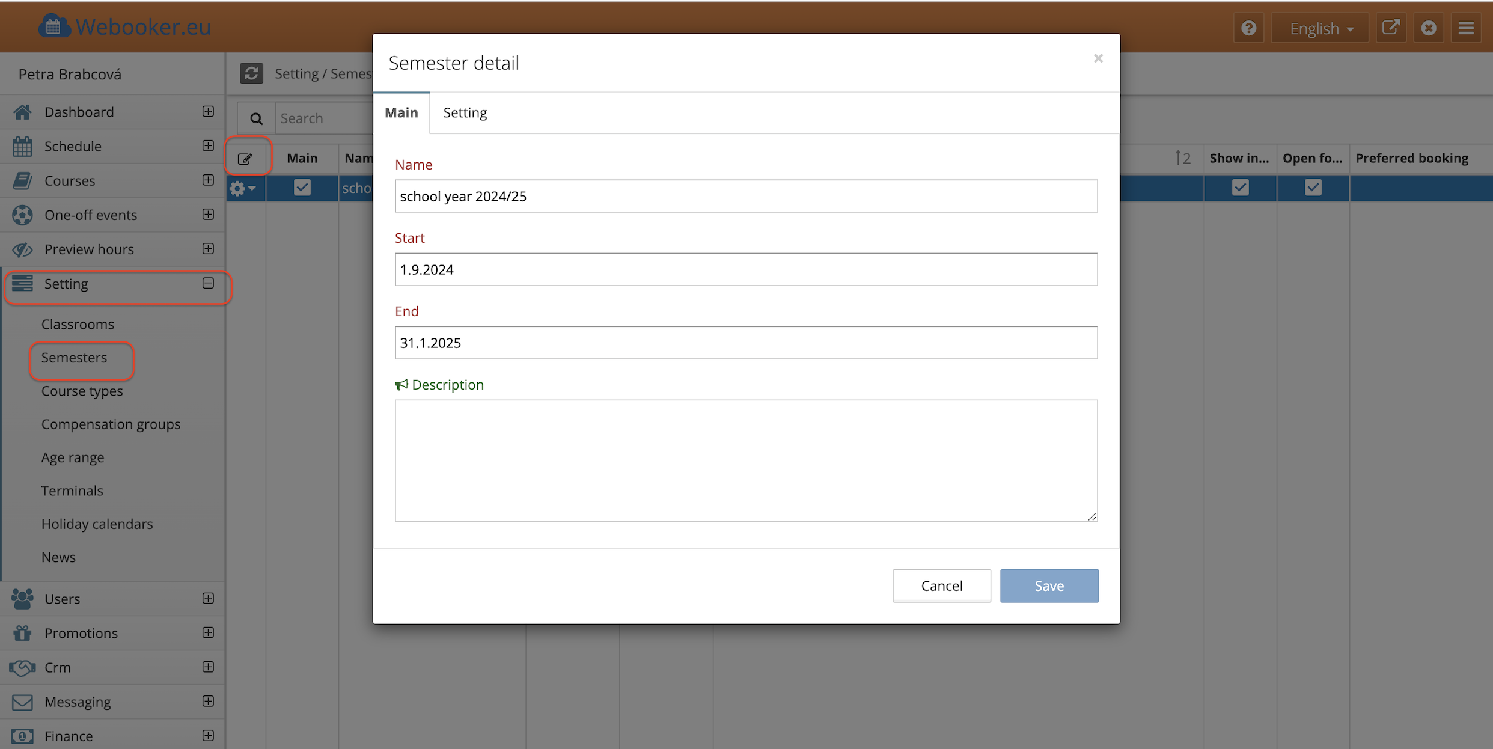
Task: Click the help question mark icon
Action: point(1248,28)
